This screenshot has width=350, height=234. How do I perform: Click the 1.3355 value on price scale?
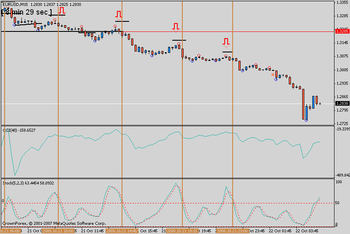pos(342,3)
